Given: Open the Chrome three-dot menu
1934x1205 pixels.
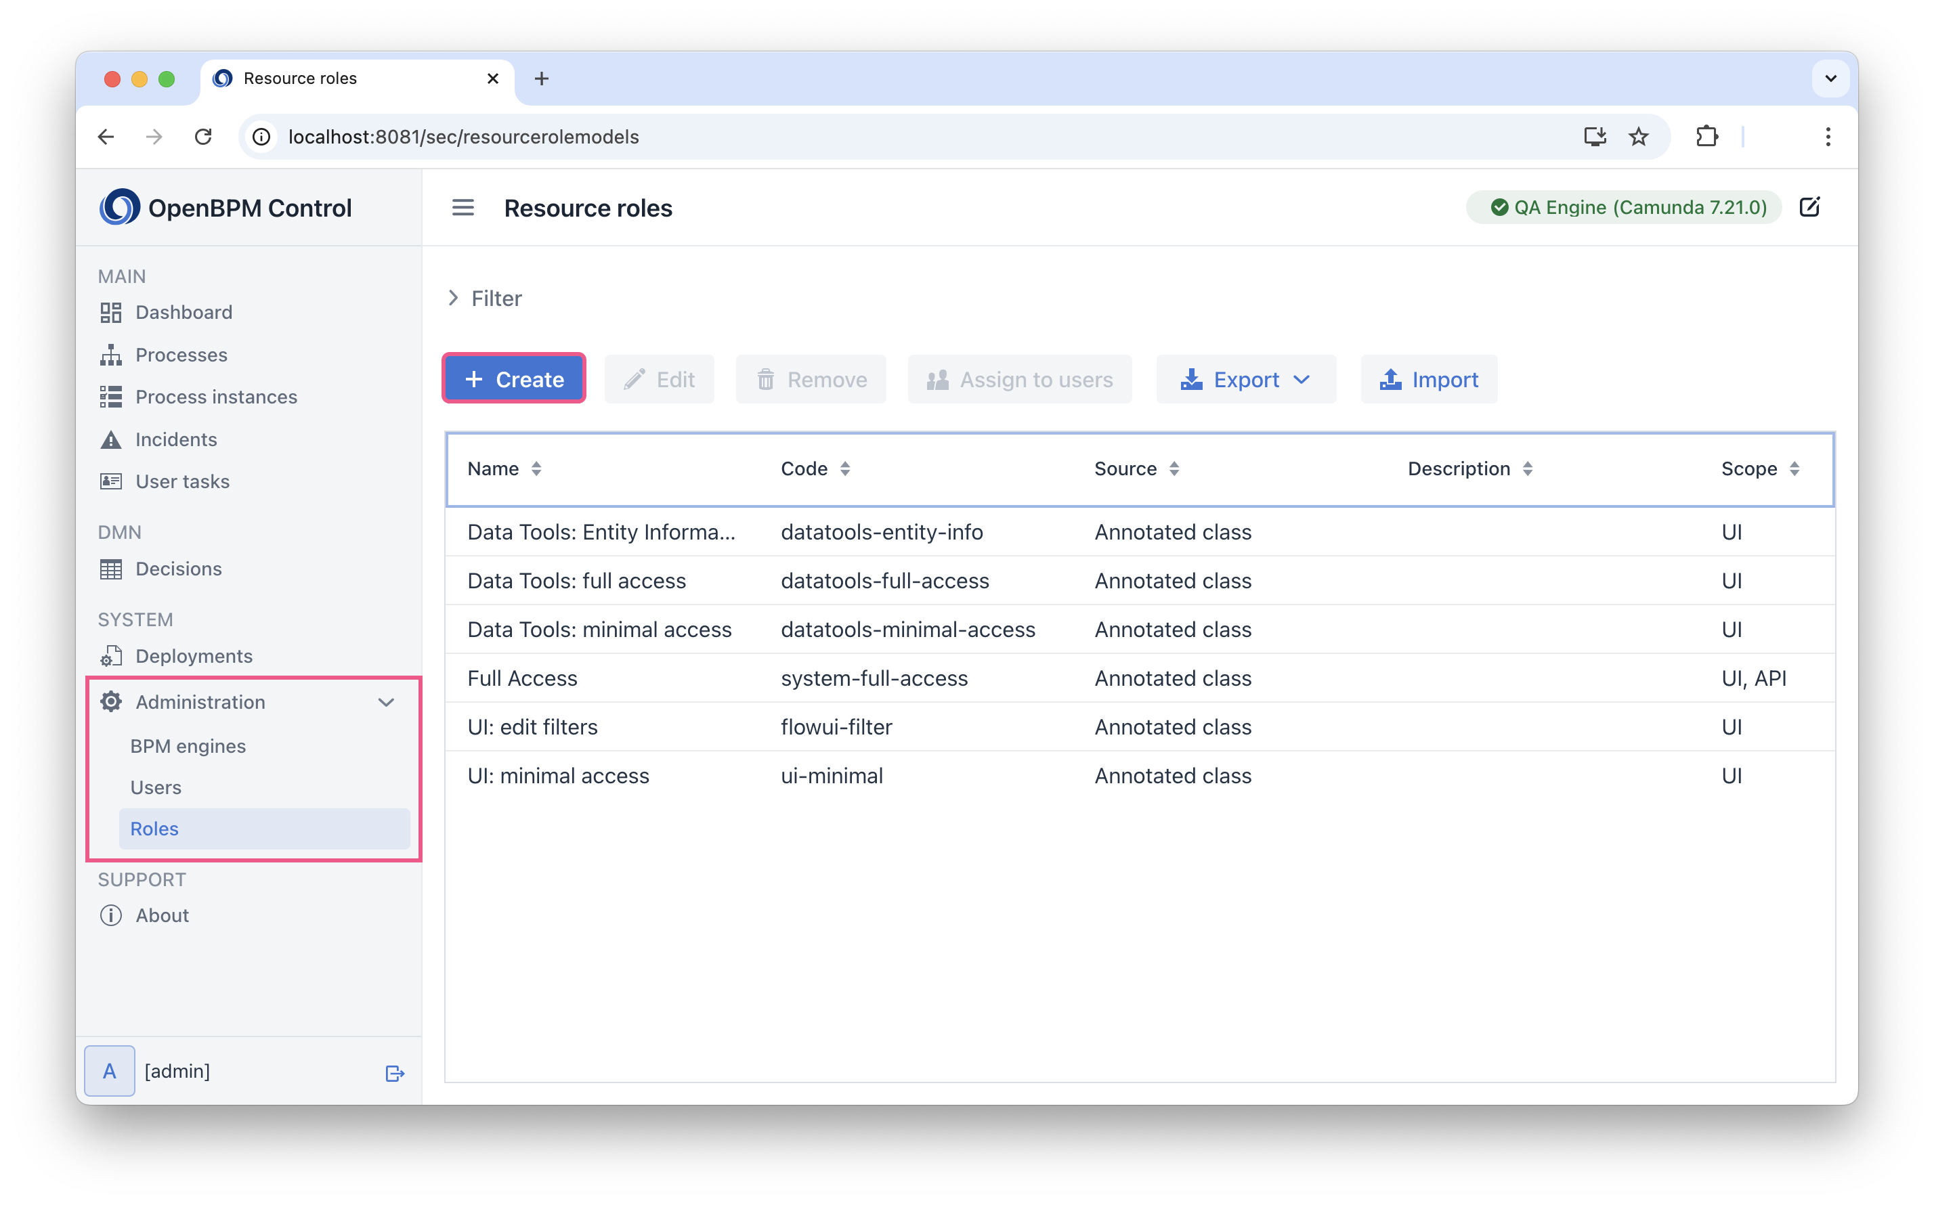Looking at the screenshot, I should 1827,137.
